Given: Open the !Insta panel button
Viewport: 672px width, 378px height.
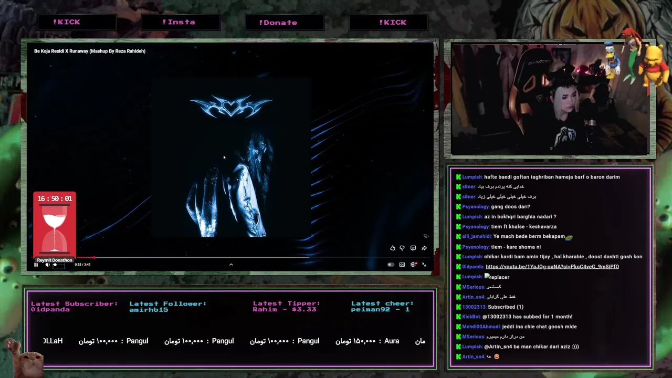Looking at the screenshot, I should 181,22.
